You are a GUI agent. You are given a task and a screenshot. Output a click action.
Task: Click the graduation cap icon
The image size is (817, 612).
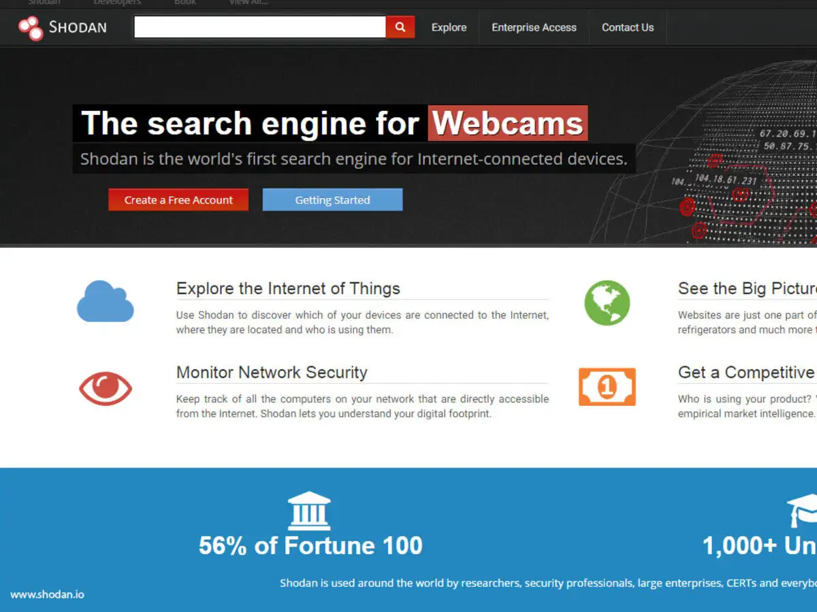[803, 511]
